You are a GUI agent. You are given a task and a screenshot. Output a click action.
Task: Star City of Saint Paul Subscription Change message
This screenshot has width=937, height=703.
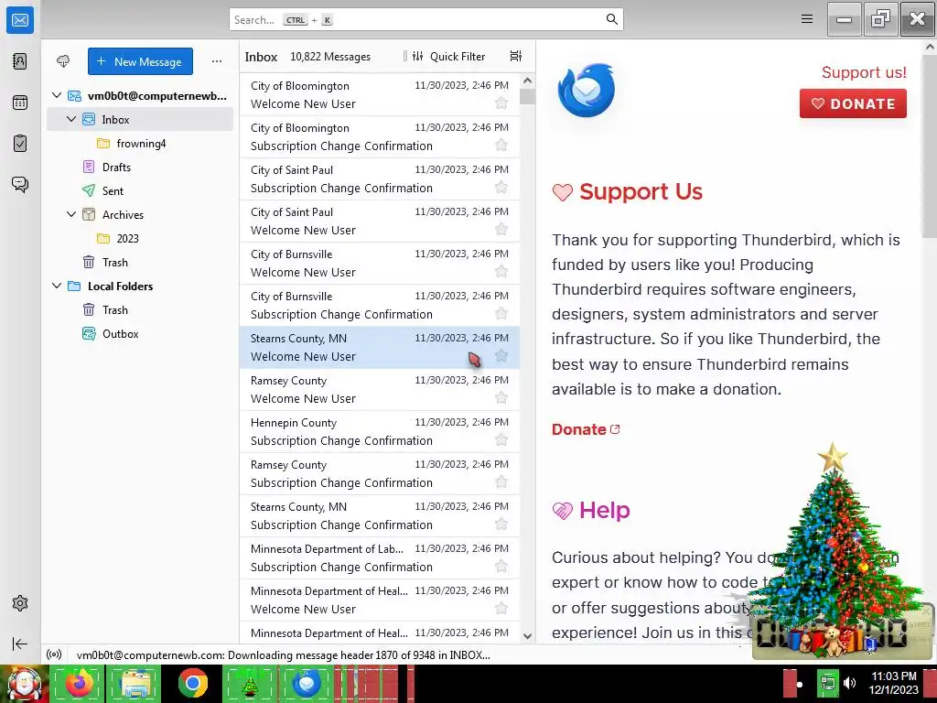point(501,187)
